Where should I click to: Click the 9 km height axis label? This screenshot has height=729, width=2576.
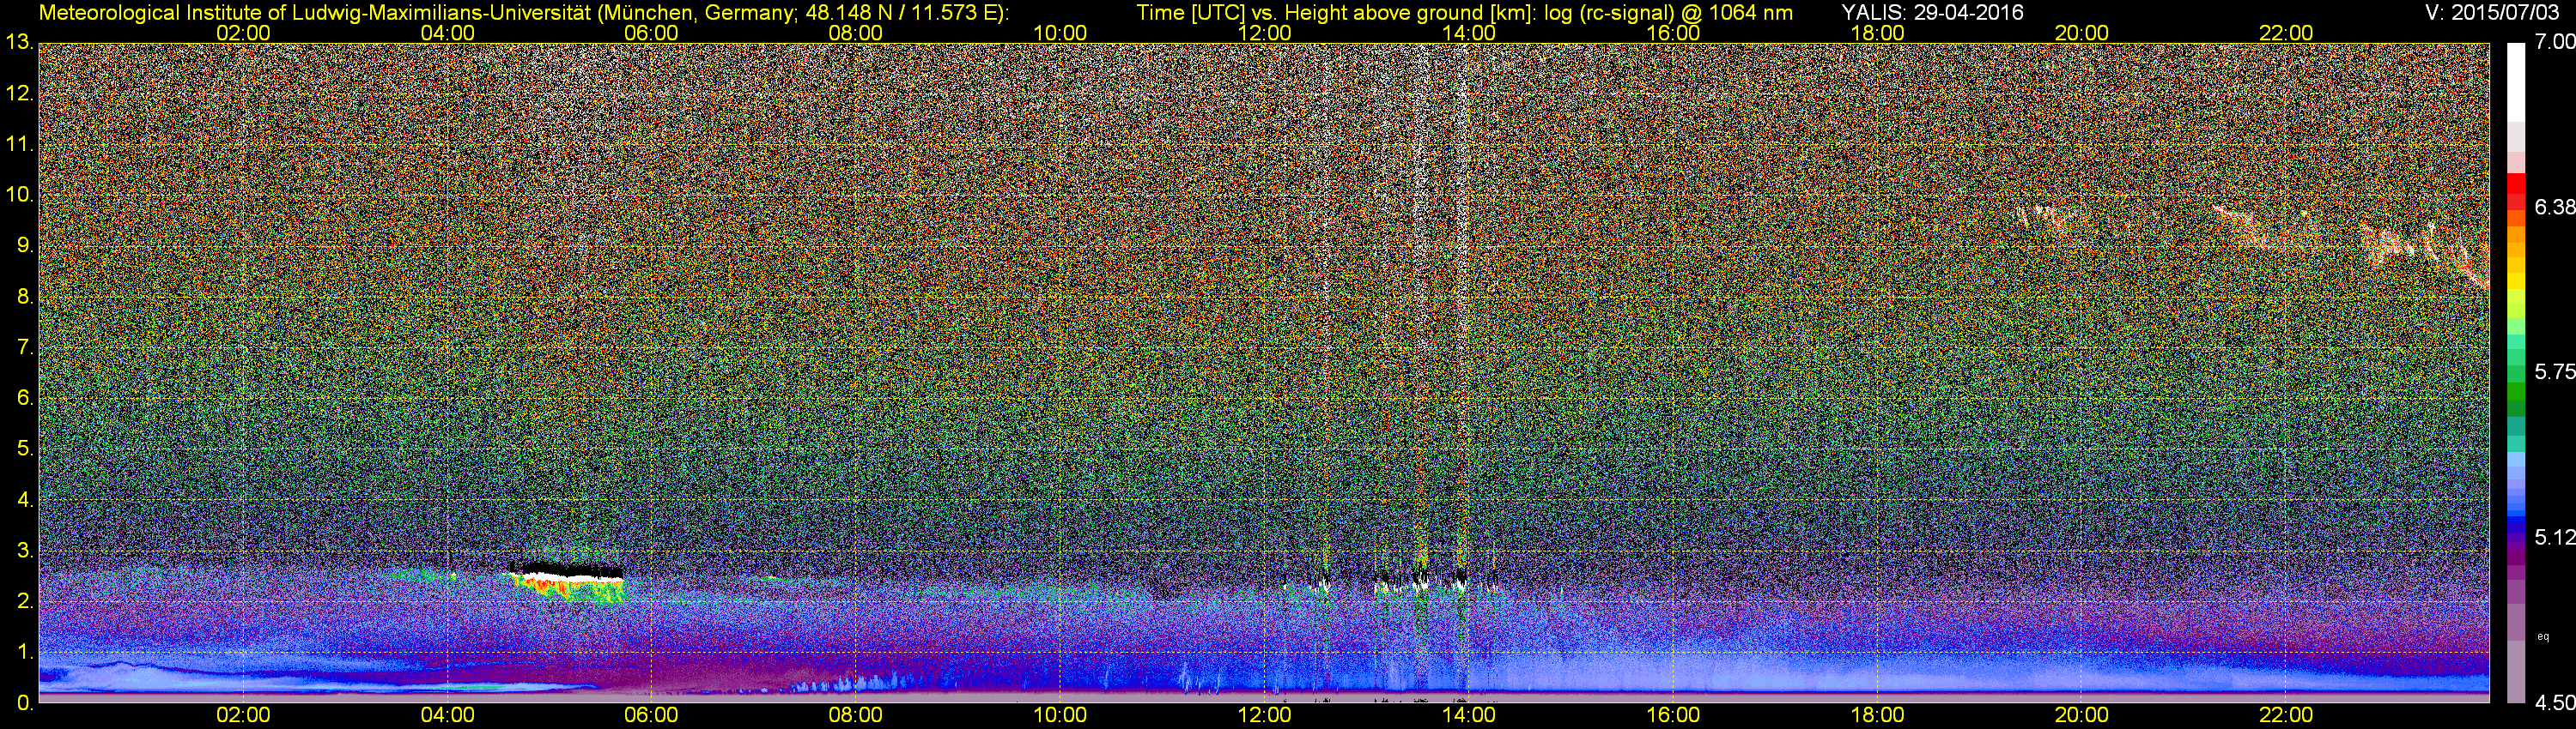pyautogui.click(x=24, y=245)
